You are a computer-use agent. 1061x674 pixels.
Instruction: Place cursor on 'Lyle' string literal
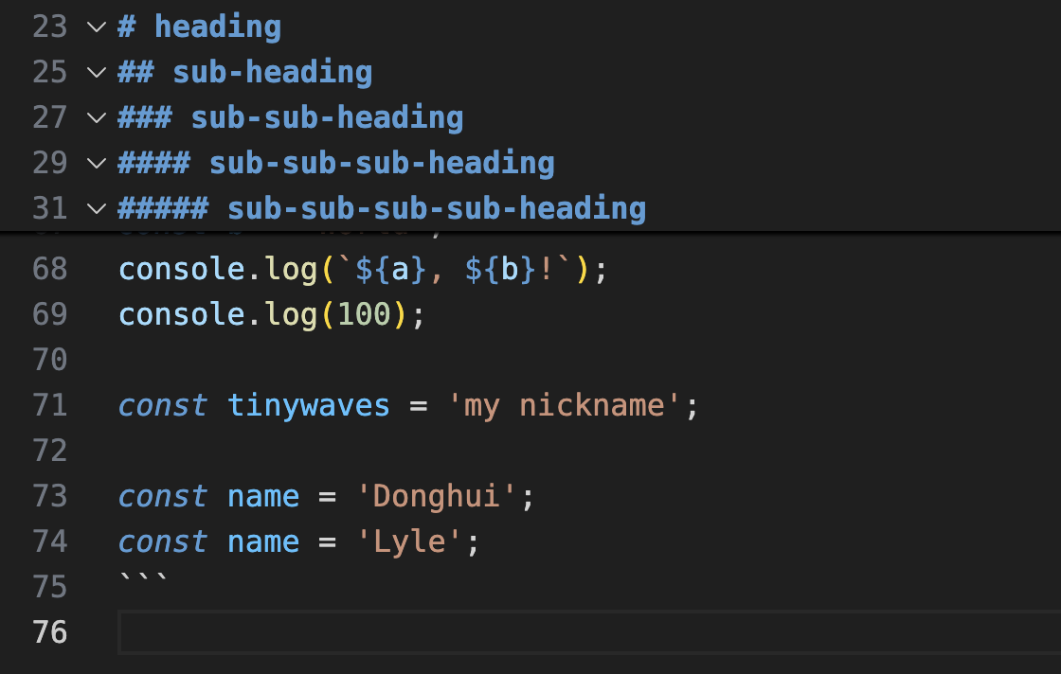pyautogui.click(x=409, y=541)
